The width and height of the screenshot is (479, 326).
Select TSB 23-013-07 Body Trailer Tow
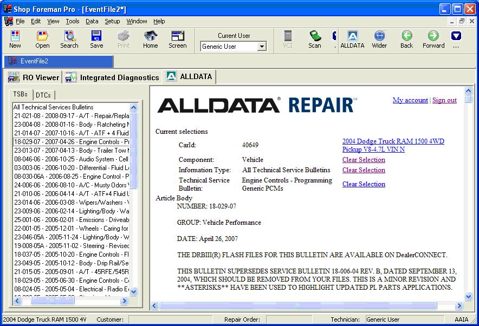(x=71, y=151)
